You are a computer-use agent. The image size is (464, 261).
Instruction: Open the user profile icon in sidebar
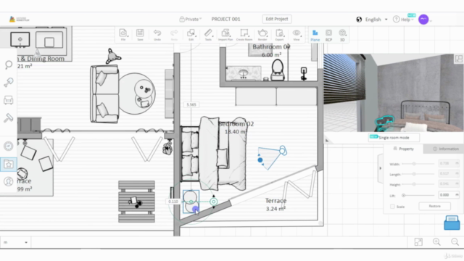8,181
